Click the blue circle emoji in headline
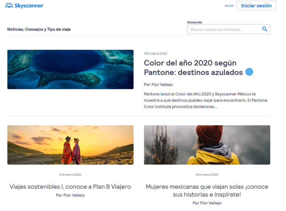The image size is (286, 211). (249, 72)
